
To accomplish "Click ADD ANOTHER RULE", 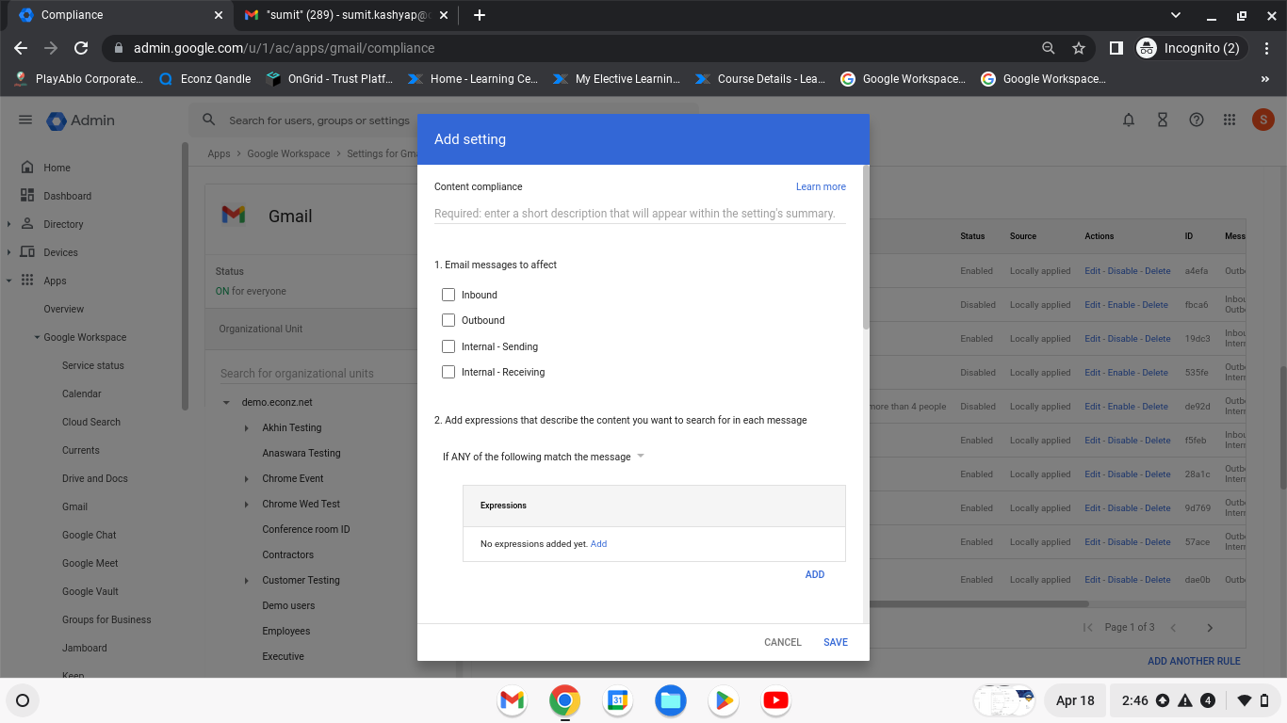I will click(1194, 661).
